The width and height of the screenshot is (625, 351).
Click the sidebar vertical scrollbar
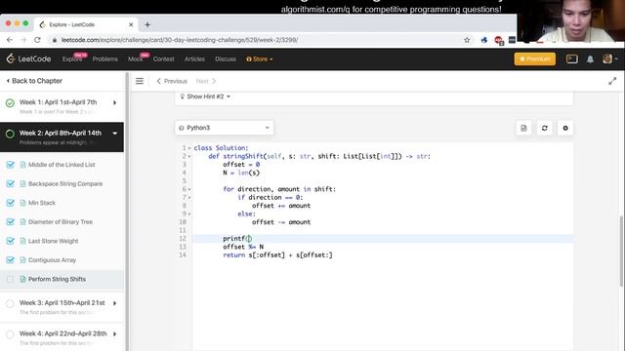coord(127,212)
